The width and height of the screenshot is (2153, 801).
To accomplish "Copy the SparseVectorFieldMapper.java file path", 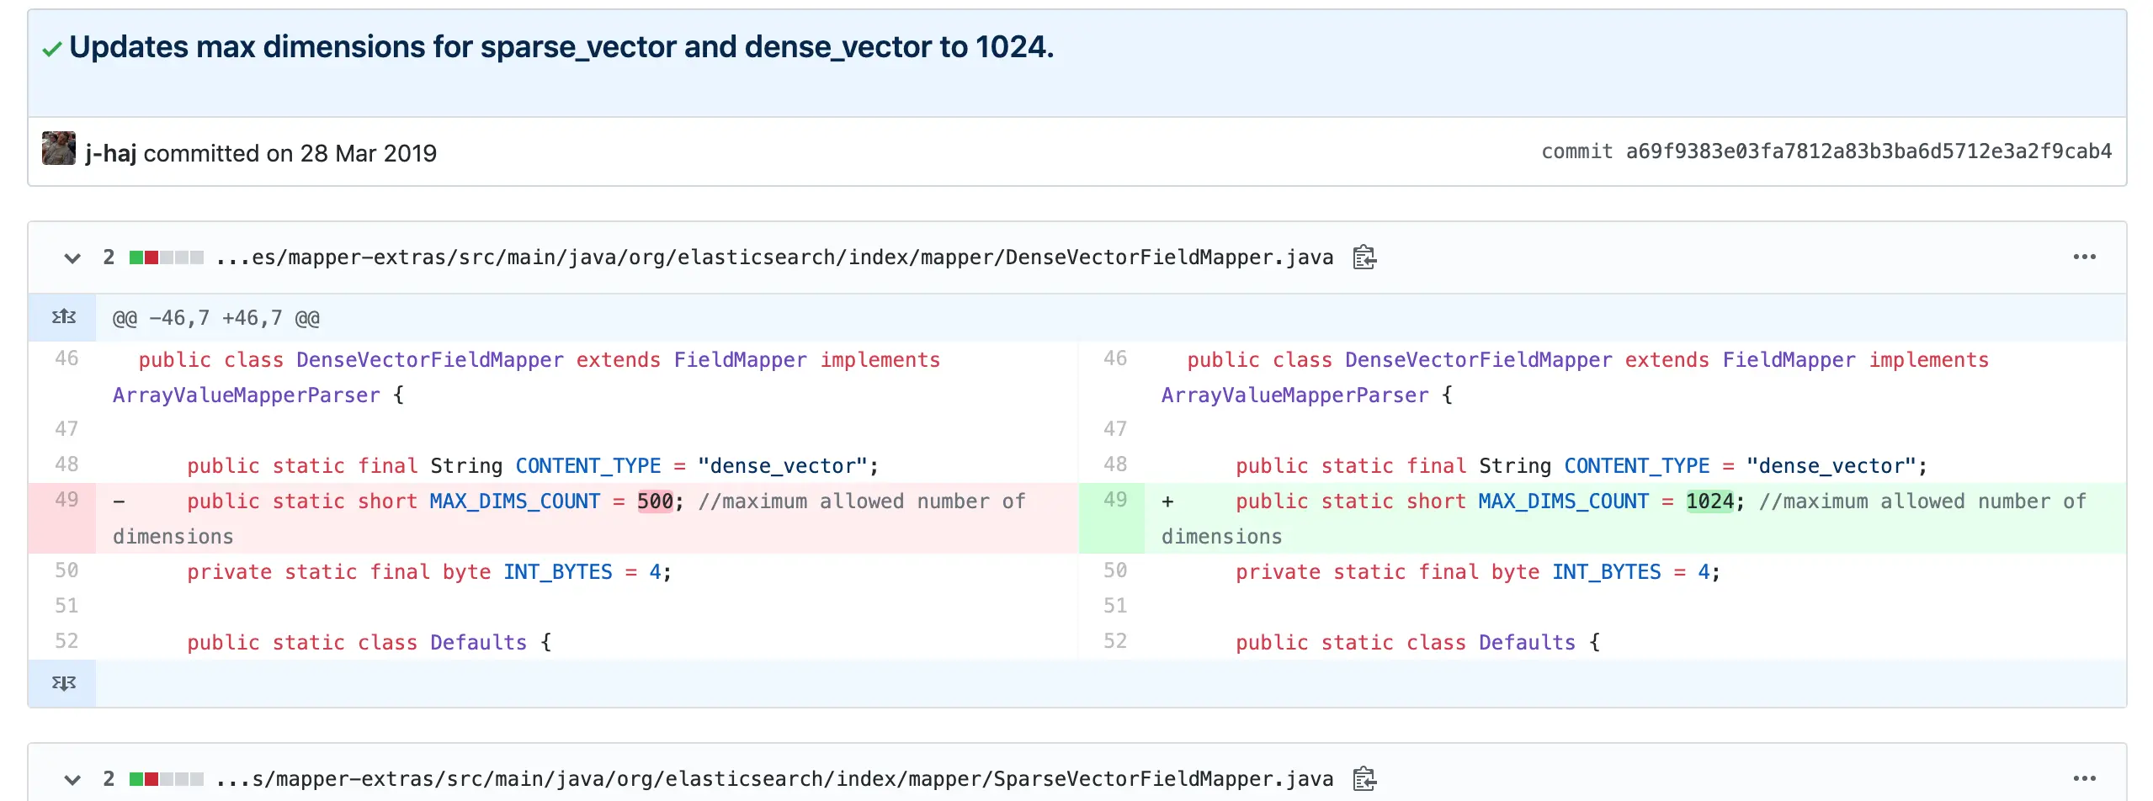I will [x=1364, y=778].
